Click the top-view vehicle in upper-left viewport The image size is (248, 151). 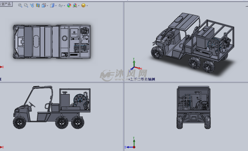tap(51, 42)
